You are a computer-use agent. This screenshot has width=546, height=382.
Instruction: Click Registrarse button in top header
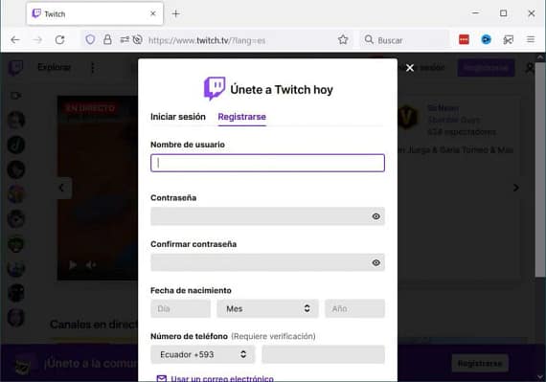(486, 67)
